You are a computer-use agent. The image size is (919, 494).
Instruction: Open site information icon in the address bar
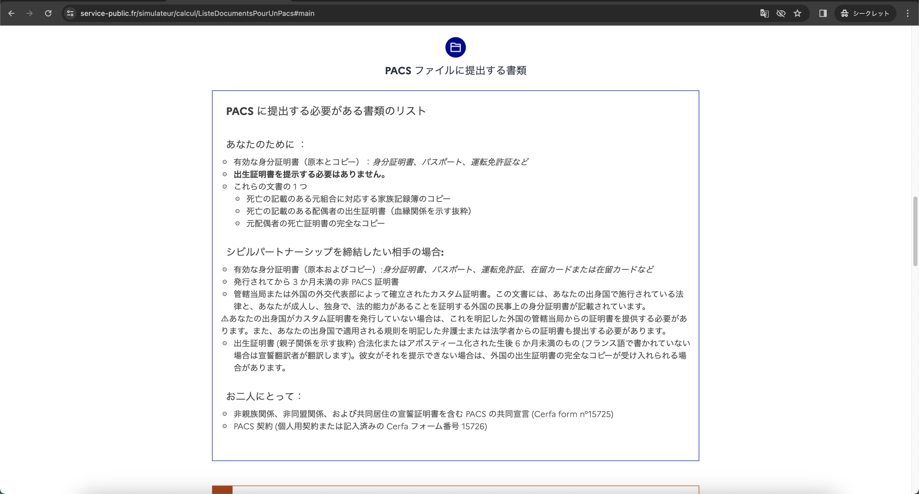tap(71, 13)
